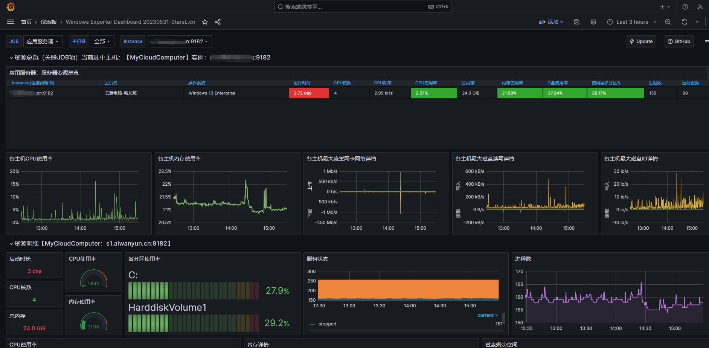Open the Last 3 hours time picker
Viewport: 709px width, 348px height.
pyautogui.click(x=632, y=22)
